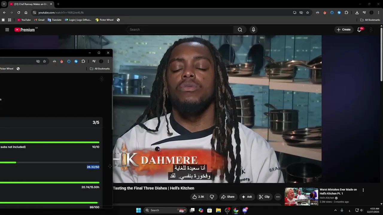Screen dimensions: 383x215
Task: Open Translate bookmark
Action: (54, 20)
